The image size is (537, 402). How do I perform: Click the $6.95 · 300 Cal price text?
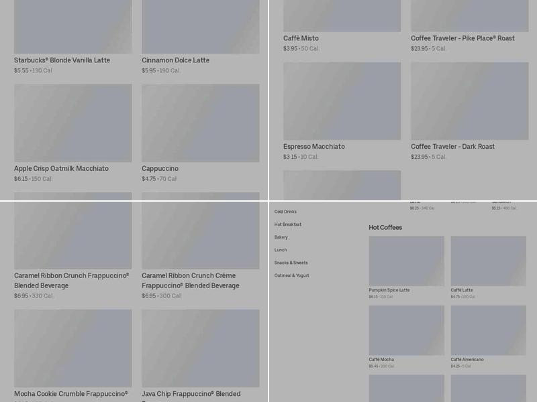coord(161,296)
